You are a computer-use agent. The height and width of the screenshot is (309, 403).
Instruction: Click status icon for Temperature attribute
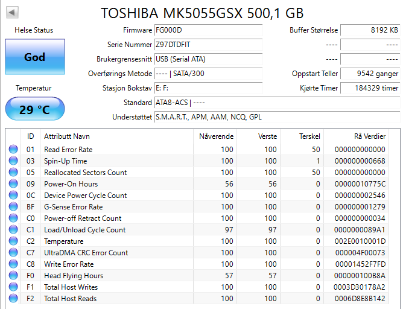click(x=13, y=241)
